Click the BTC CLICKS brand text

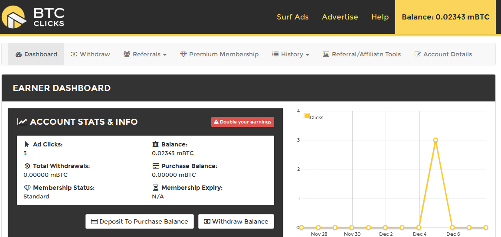[49, 17]
